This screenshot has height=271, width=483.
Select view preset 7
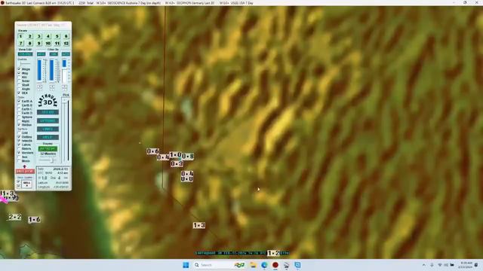(x=20, y=44)
